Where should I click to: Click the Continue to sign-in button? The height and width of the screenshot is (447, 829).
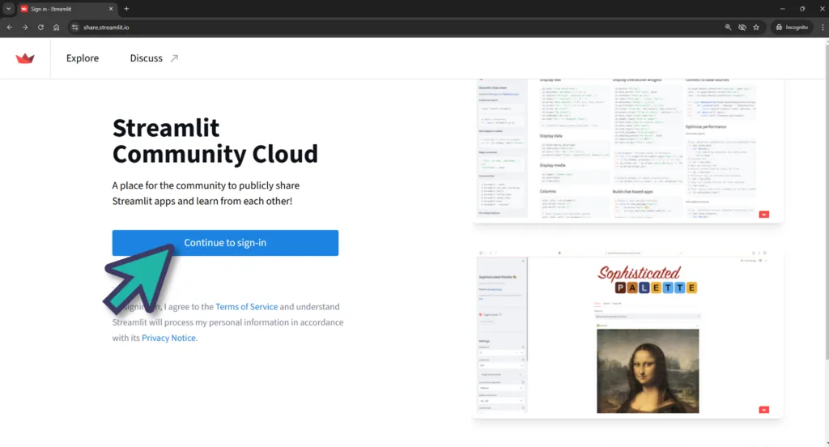click(225, 243)
